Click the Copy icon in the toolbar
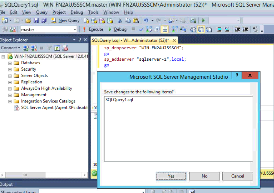274x193 pixels. 128,20
